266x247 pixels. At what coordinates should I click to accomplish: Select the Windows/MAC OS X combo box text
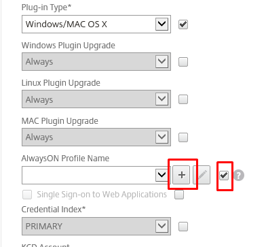[66, 24]
